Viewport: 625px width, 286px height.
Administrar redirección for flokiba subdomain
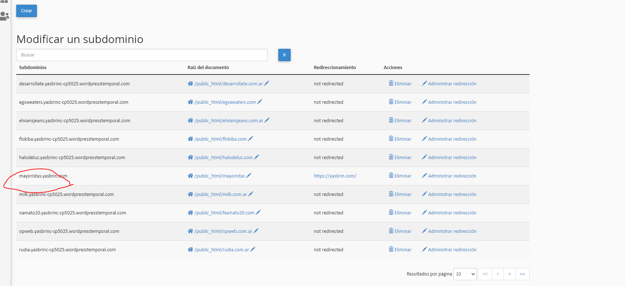pyautogui.click(x=449, y=139)
